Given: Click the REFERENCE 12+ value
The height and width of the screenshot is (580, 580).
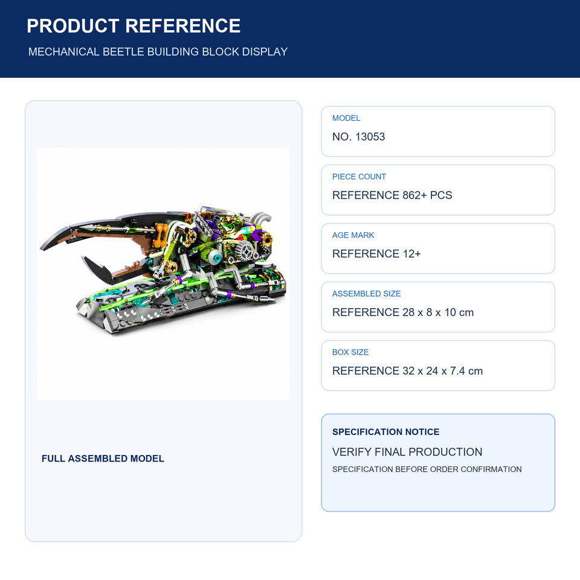Looking at the screenshot, I should pyautogui.click(x=376, y=253).
